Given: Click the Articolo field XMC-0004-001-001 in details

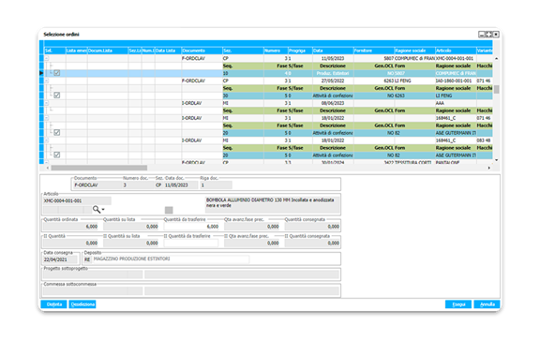Looking at the screenshot, I should (x=77, y=200).
